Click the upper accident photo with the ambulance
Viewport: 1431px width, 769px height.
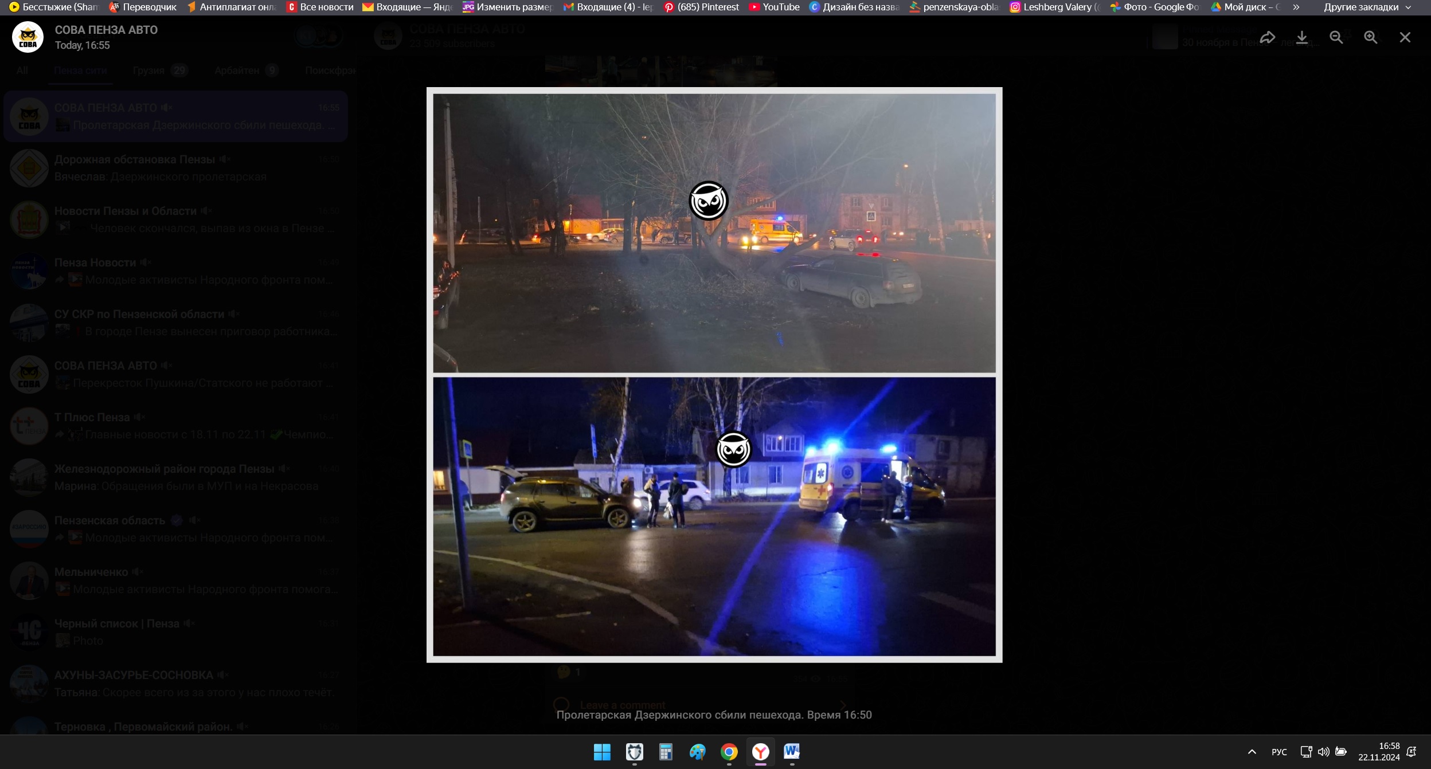coord(714,233)
